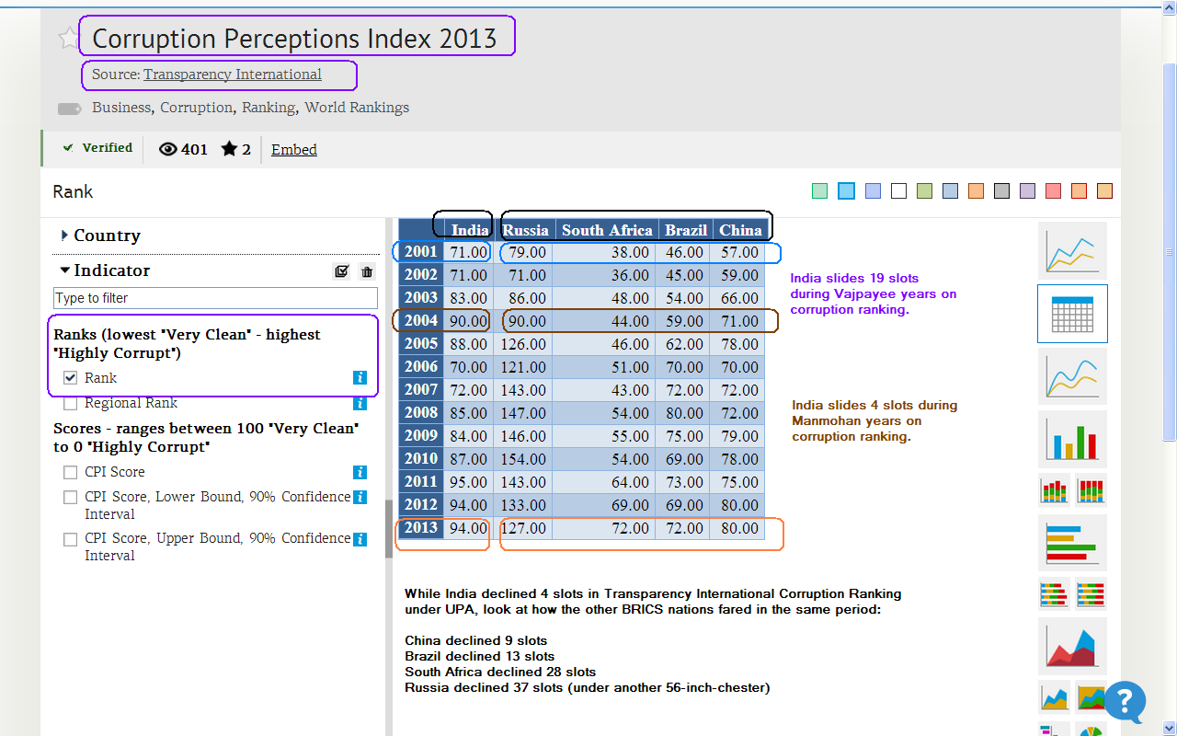
Task: Click the 126.00 cell in 2005 row
Action: tap(523, 344)
